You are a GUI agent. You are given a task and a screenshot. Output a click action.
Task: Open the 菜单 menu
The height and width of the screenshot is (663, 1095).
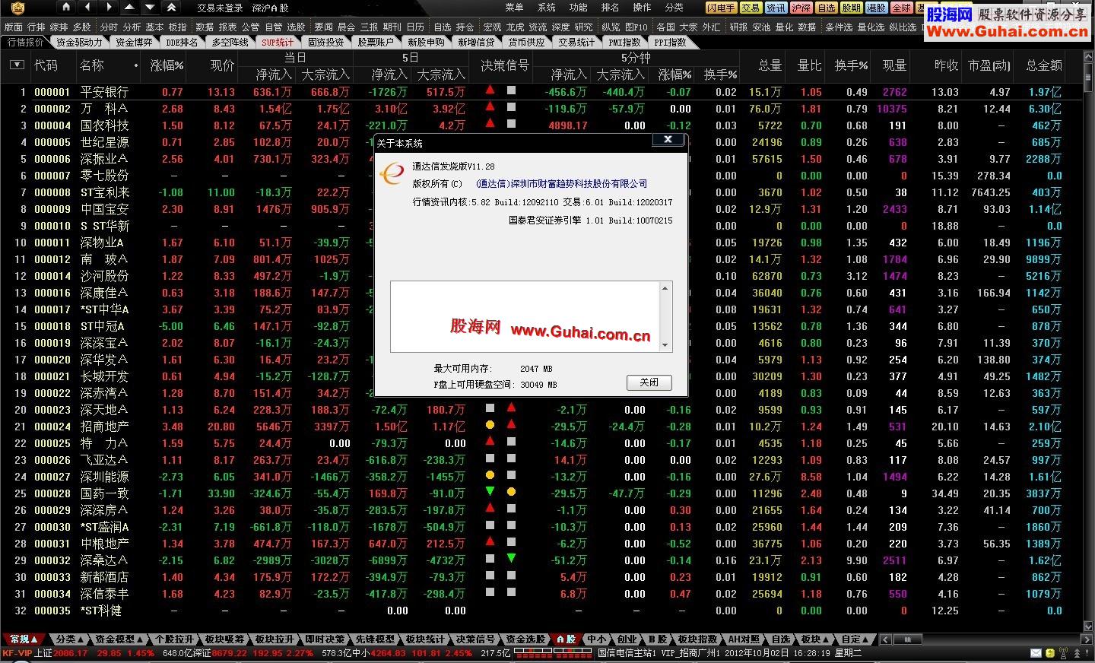[x=515, y=8]
